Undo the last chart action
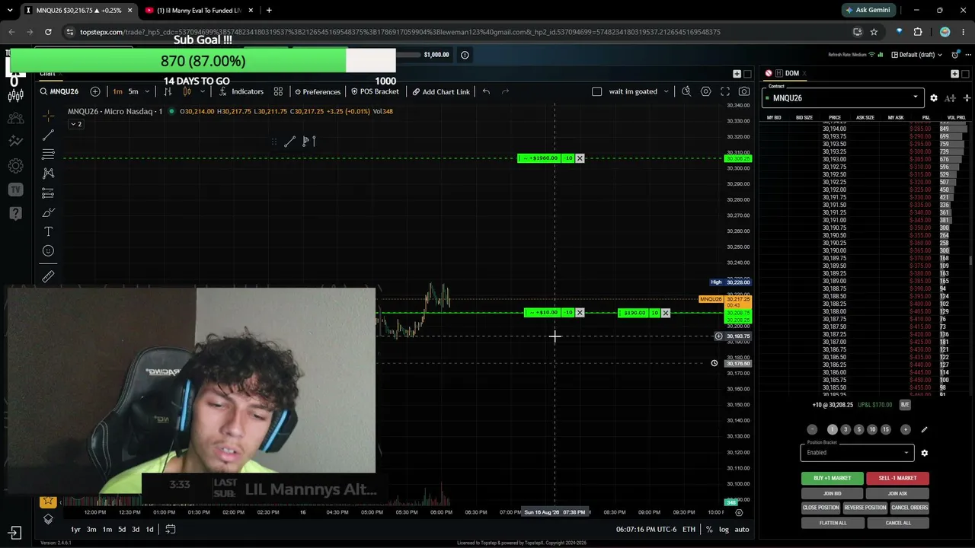 [x=486, y=91]
